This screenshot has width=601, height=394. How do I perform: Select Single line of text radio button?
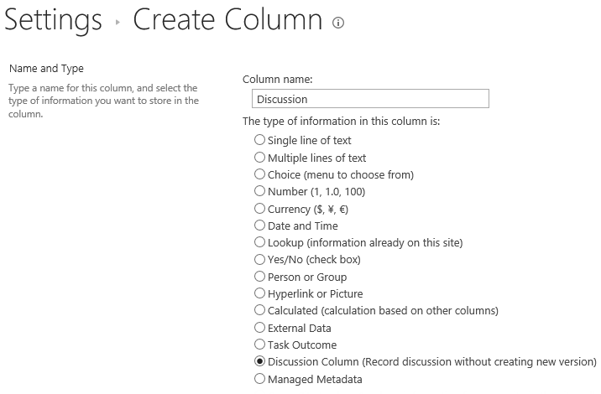(260, 140)
